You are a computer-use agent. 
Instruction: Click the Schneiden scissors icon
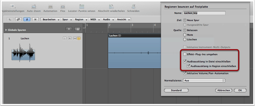(x=133, y=6)
